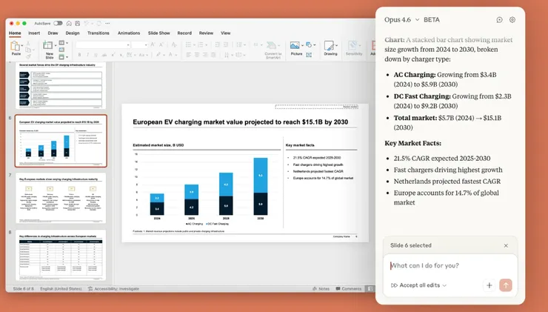Viewport: 548px width, 312px height.
Task: Open Claude panel settings gear
Action: [x=512, y=20]
